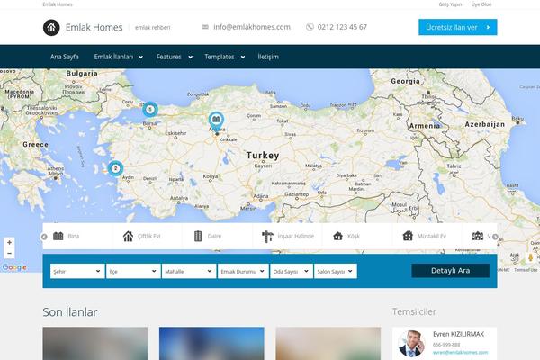Image resolution: width=540 pixels, height=360 pixels.
Task: Open Evren KIZILIRMAK agent profile name
Action: click(458, 334)
